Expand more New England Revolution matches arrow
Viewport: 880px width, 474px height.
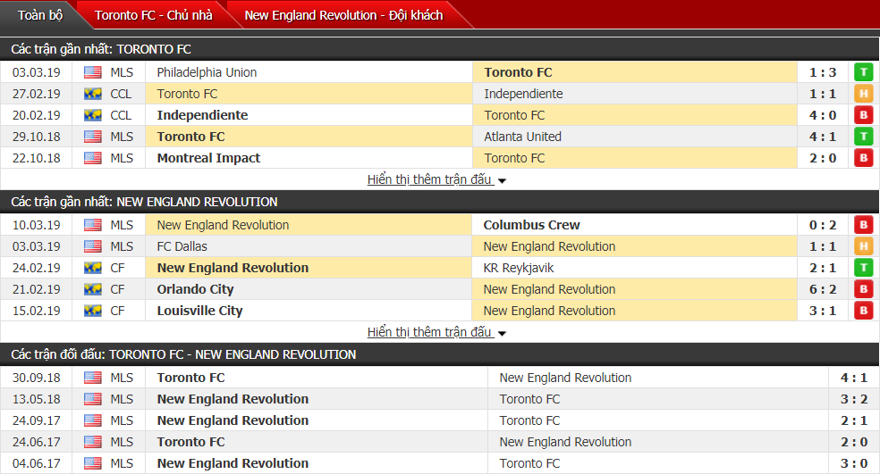pos(502,333)
